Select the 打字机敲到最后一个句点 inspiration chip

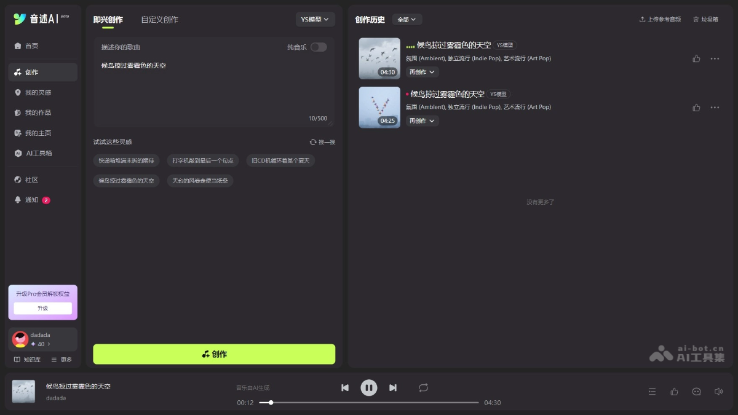click(x=203, y=160)
